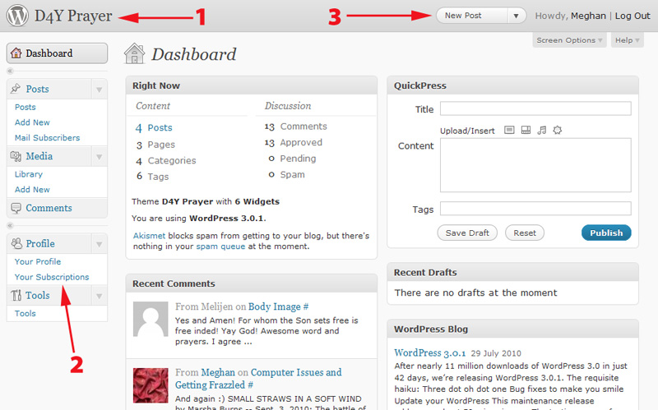Select Posts submenu link under Posts

(25, 107)
